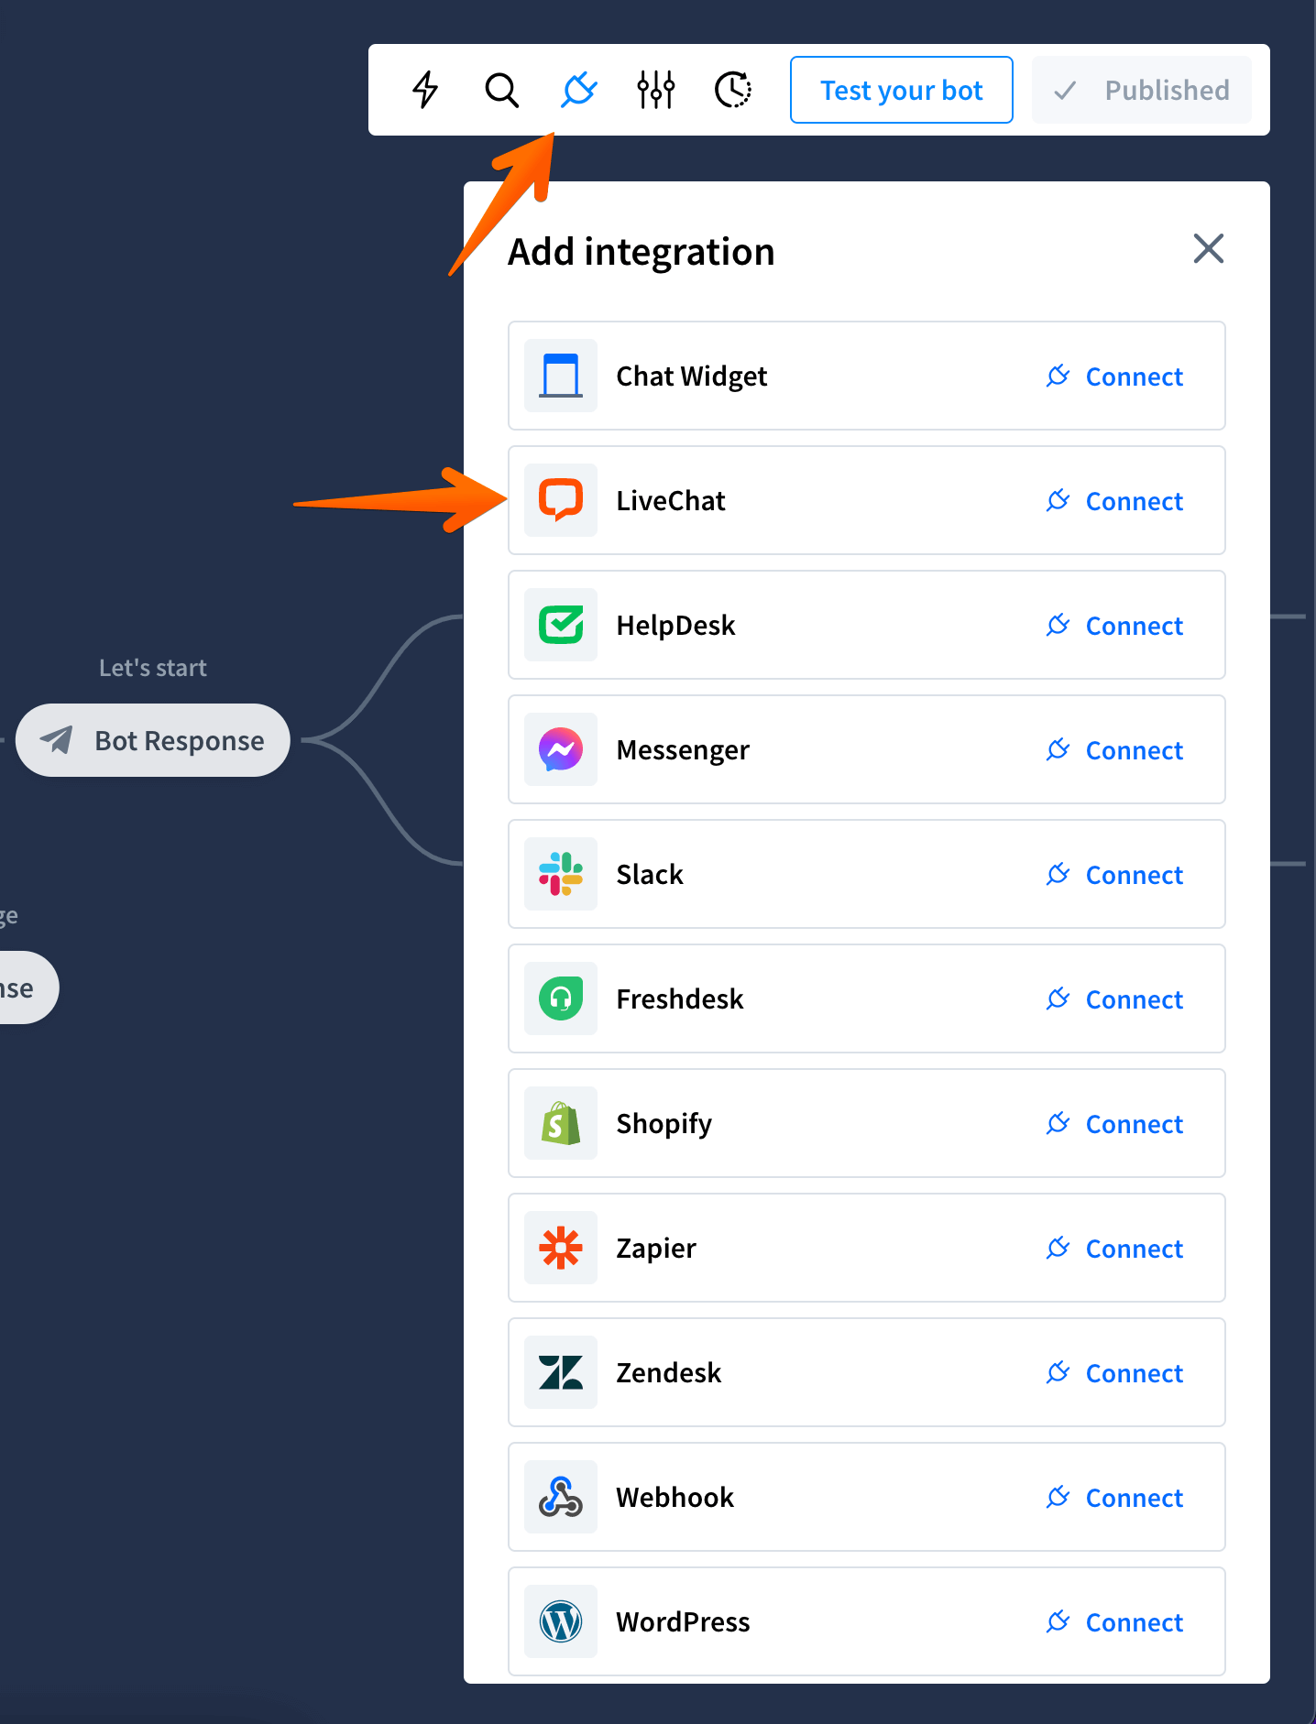Click the Test your bot button

coord(902,90)
